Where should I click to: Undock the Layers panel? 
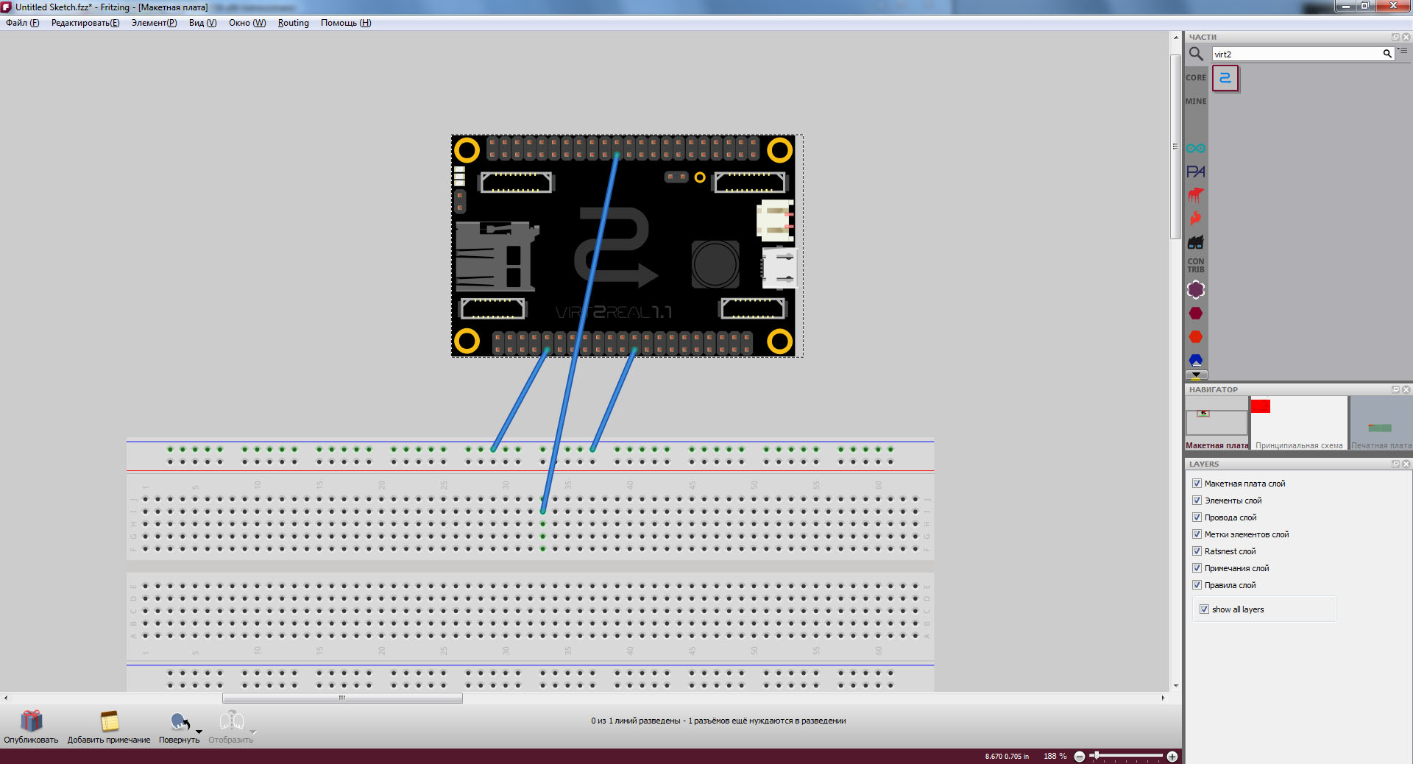coord(1395,464)
